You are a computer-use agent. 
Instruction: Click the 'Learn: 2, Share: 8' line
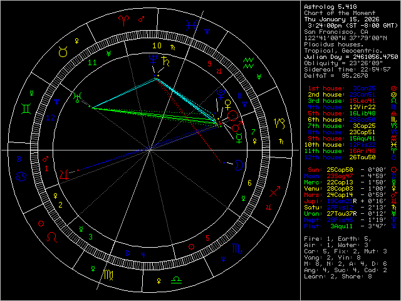click(338, 277)
